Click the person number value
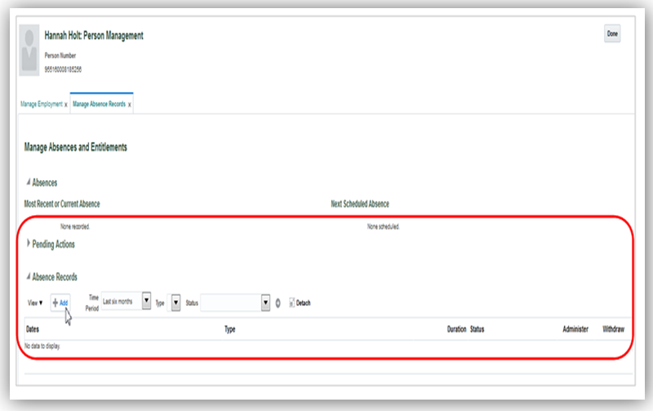 pyautogui.click(x=63, y=69)
